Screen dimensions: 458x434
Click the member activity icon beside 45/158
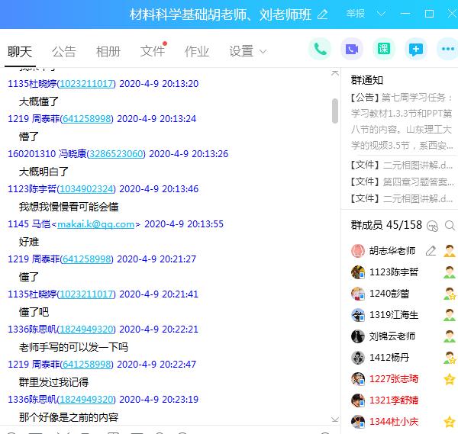click(x=433, y=225)
